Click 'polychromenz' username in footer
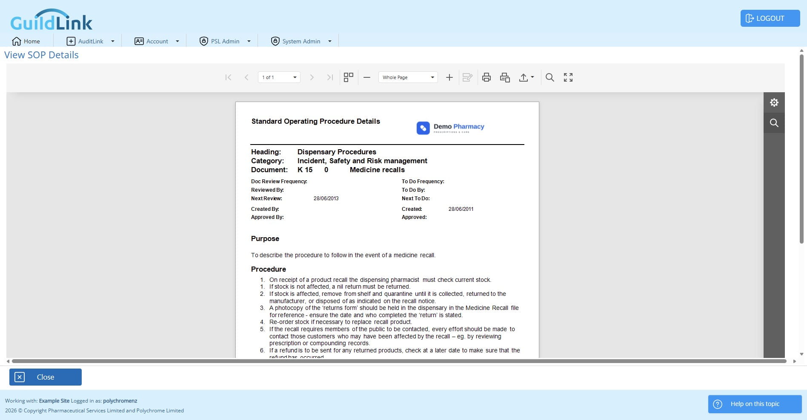Viewport: 807px width, 420px height. coord(120,401)
